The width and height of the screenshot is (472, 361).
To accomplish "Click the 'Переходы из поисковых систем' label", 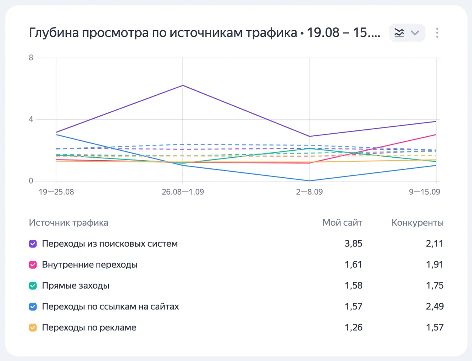I will [110, 244].
